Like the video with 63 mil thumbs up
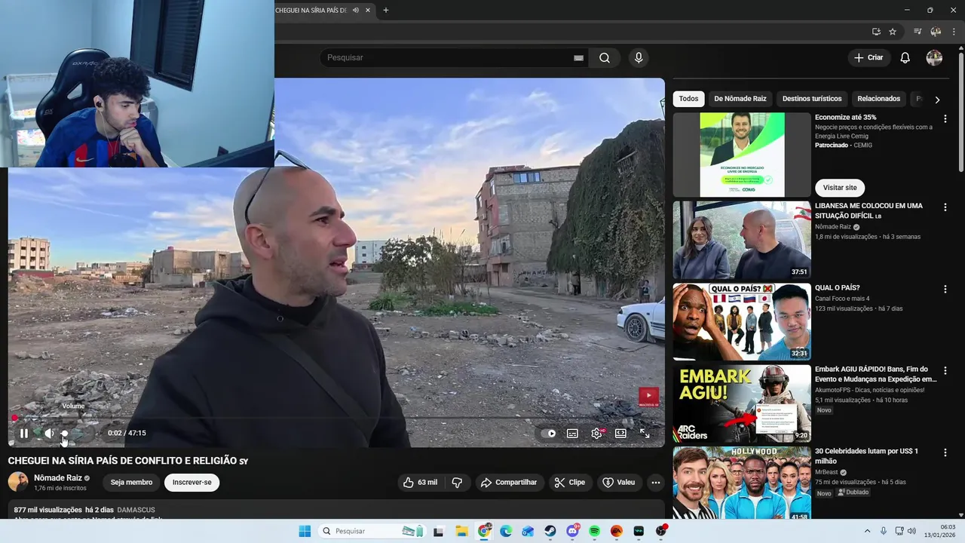The height and width of the screenshot is (543, 965). point(420,483)
